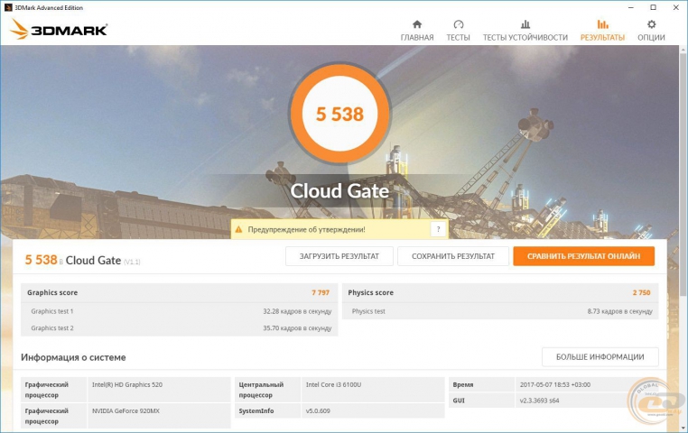Open БОЛЬШЕ ИНФОРМАЦИИ about the system

(600, 356)
